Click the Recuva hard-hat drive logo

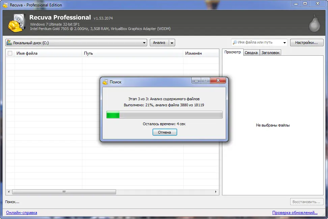(x=17, y=23)
